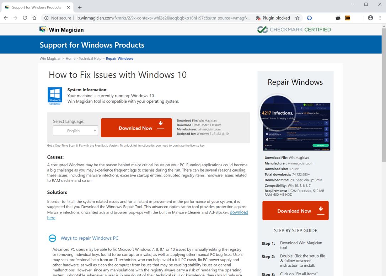The height and width of the screenshot is (276, 386).
Task: Click Step 1: Download Win Magician tool text
Action: point(292,245)
